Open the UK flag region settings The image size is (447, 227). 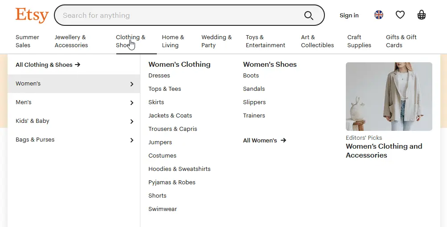click(379, 15)
